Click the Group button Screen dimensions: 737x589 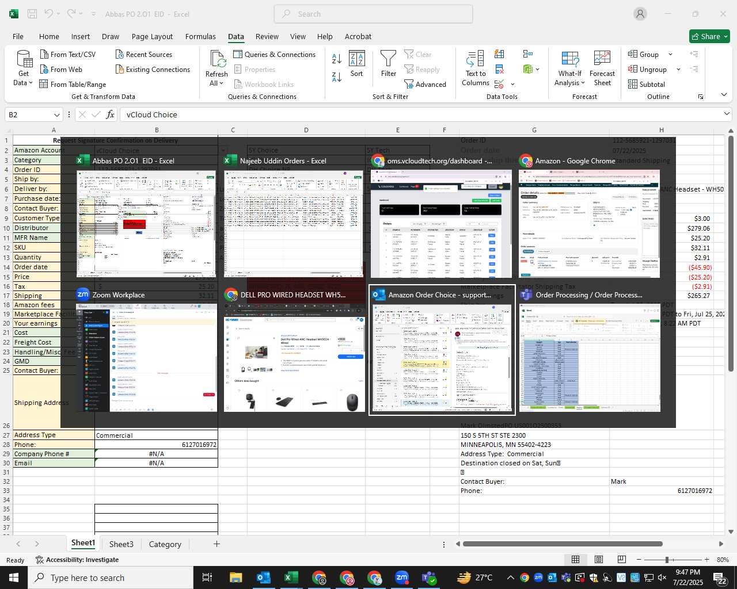point(644,54)
